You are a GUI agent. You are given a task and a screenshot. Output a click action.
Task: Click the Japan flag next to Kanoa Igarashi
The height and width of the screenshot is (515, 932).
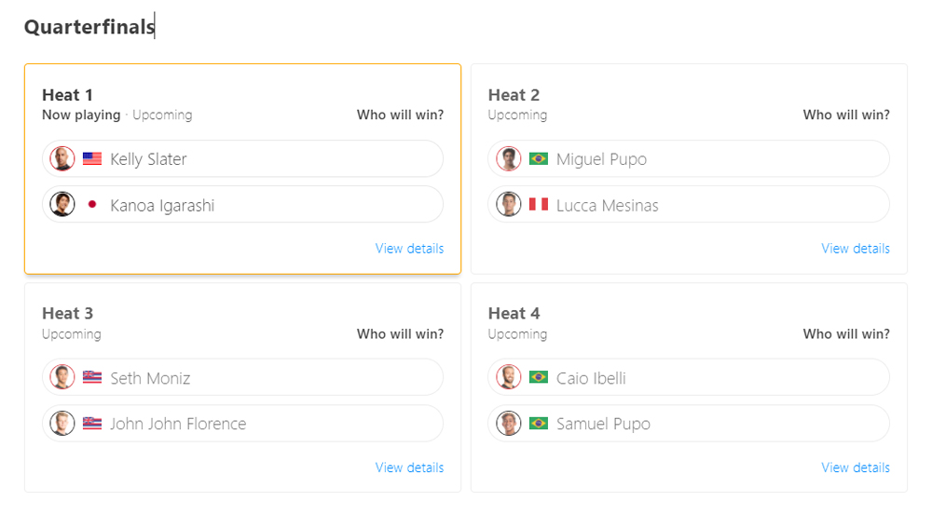tap(92, 204)
